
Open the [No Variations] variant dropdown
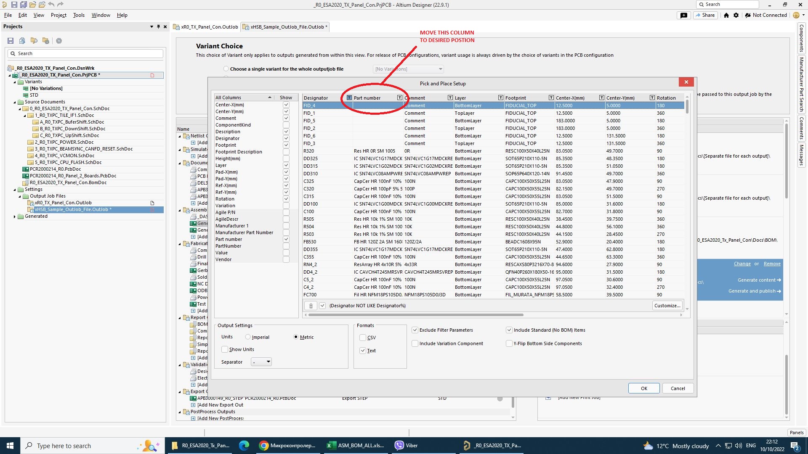pos(408,69)
